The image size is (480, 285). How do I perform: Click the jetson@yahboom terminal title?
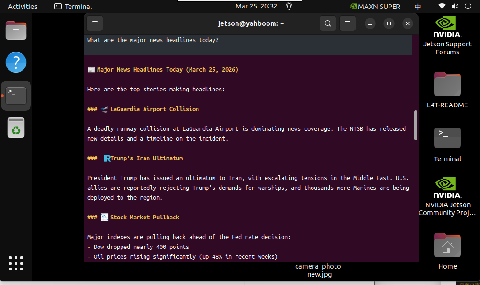(251, 23)
